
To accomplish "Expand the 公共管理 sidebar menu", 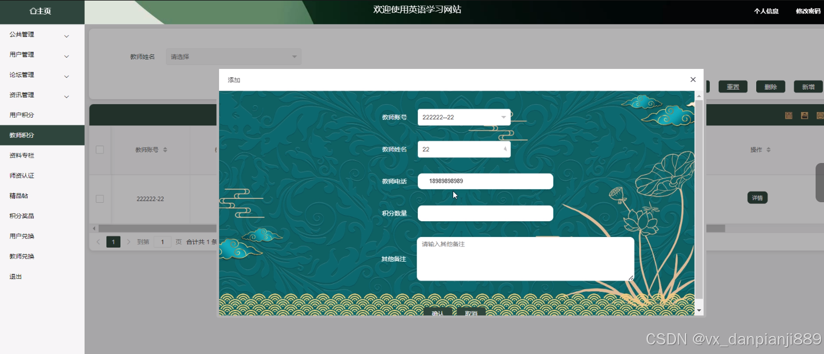I will tap(42, 35).
